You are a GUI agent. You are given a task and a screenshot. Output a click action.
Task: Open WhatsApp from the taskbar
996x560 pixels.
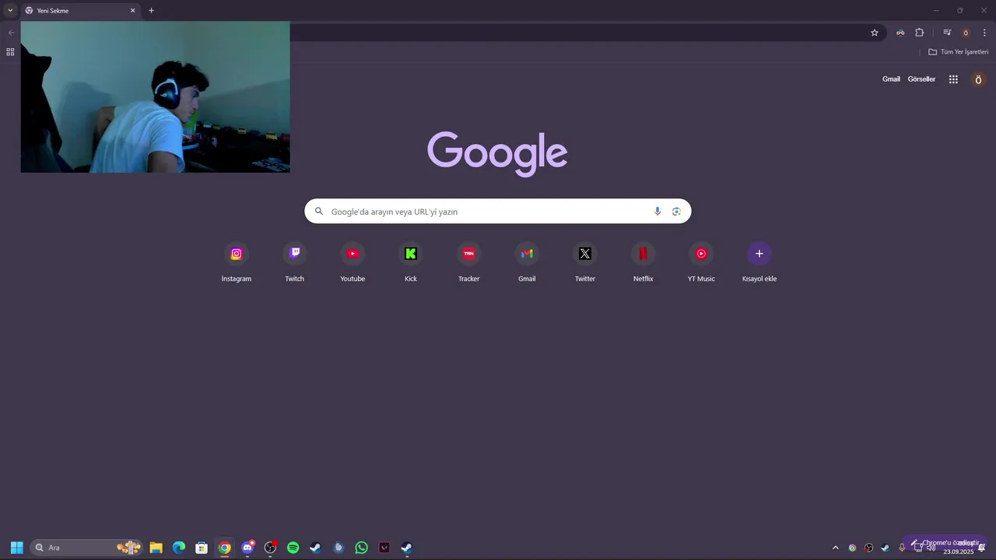[361, 548]
